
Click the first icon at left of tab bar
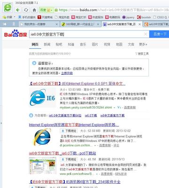coord(5,24)
